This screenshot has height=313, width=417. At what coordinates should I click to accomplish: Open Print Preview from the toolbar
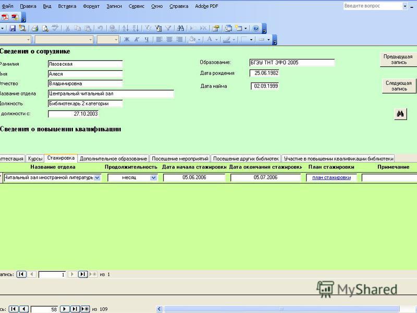coord(45,28)
